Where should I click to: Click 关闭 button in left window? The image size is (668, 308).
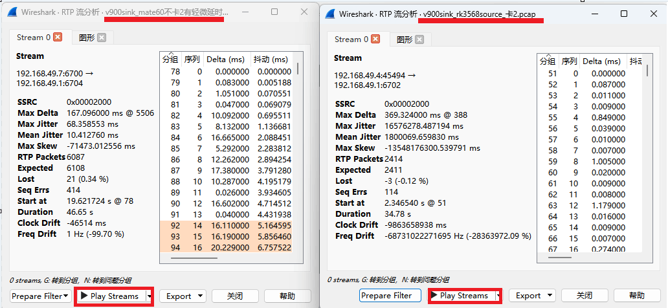(236, 296)
